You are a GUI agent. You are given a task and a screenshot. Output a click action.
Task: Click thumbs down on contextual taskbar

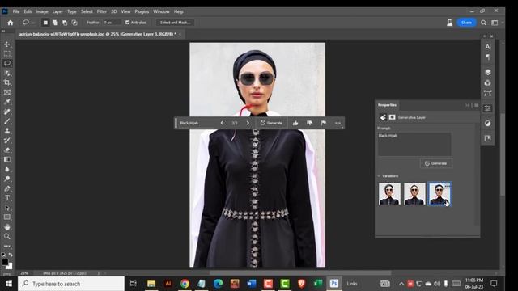click(309, 123)
